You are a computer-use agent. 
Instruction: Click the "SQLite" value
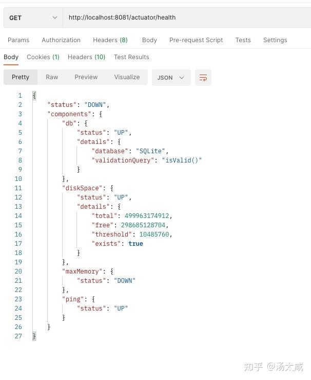150,151
